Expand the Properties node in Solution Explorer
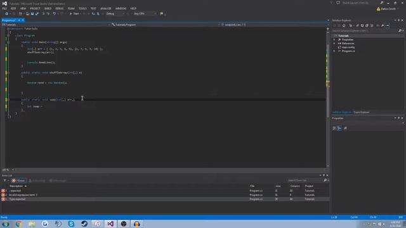This screenshot has height=228, width=406. click(334, 40)
